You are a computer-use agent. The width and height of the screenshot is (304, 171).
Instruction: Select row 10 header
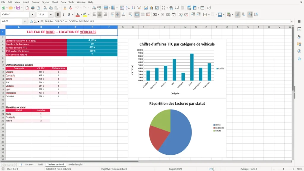(3, 65)
